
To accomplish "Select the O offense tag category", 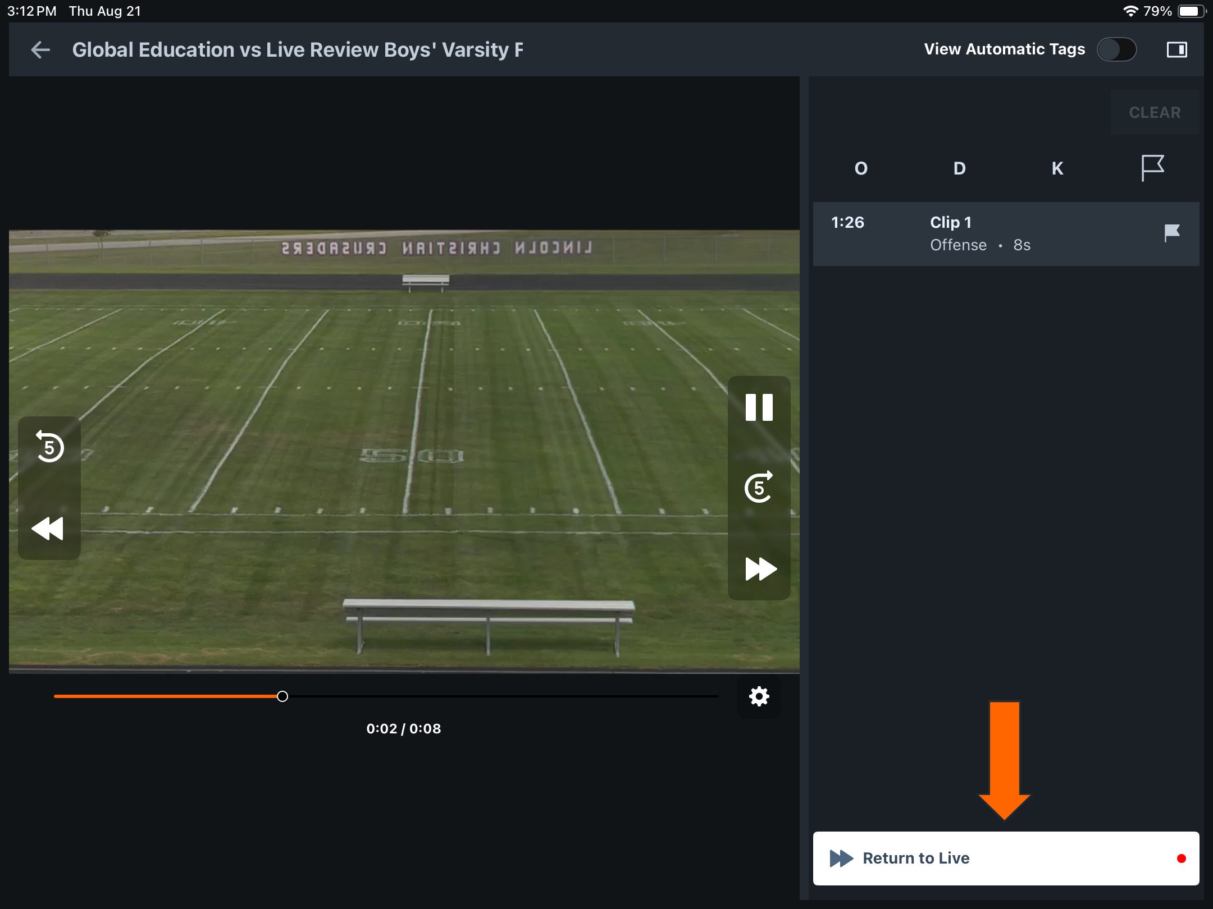I will coord(861,168).
